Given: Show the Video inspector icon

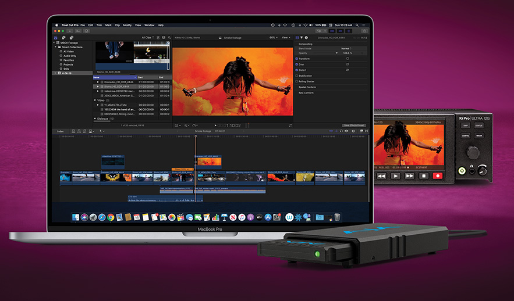Looking at the screenshot, I should (x=297, y=38).
